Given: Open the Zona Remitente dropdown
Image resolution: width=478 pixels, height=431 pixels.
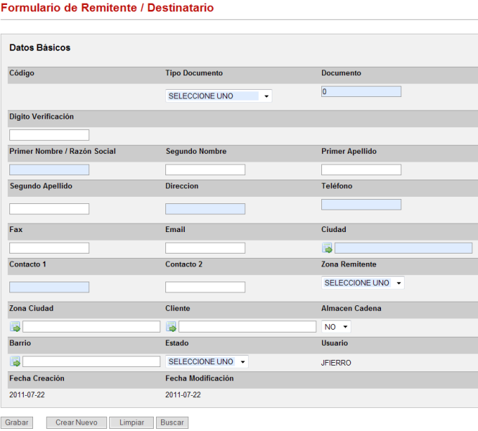Looking at the screenshot, I should [x=362, y=283].
